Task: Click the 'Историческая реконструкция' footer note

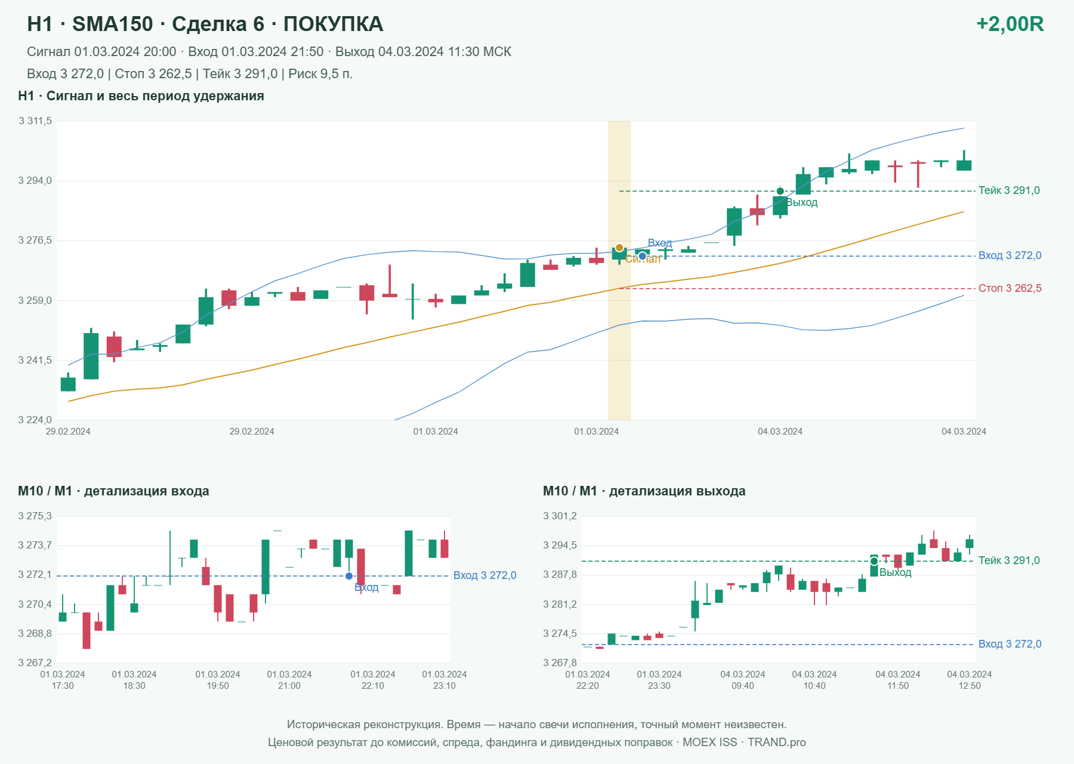Action: tap(537, 725)
